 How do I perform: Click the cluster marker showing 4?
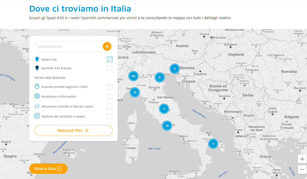click(213, 144)
